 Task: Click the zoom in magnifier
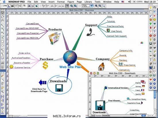pyautogui.click(x=96, y=6)
